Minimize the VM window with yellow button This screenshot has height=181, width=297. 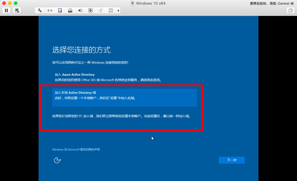10,3
